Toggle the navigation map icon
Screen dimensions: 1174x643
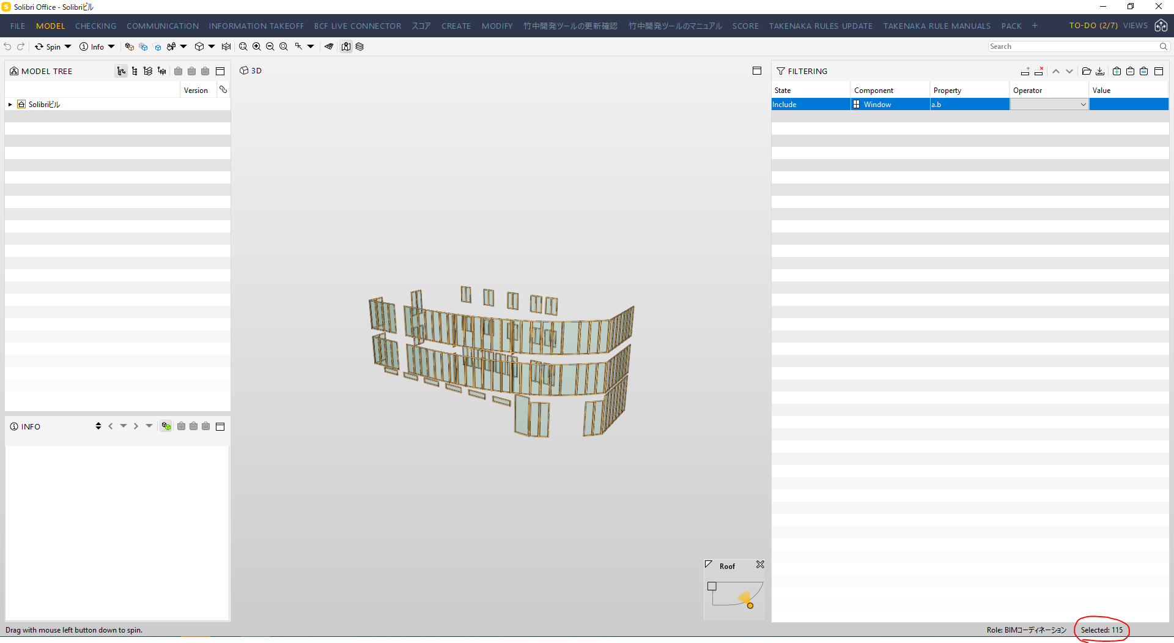[x=346, y=46]
